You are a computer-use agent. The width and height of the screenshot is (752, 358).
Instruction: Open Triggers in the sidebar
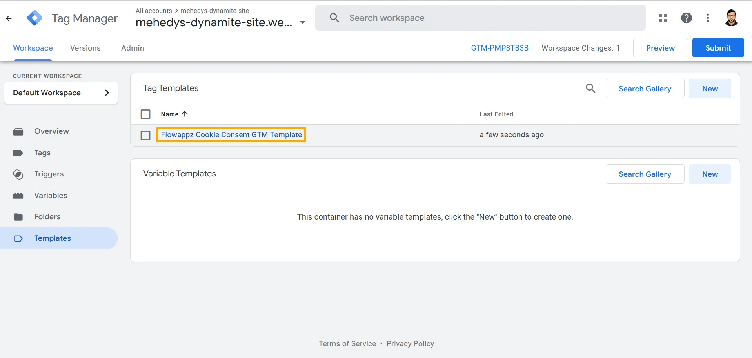pos(49,174)
